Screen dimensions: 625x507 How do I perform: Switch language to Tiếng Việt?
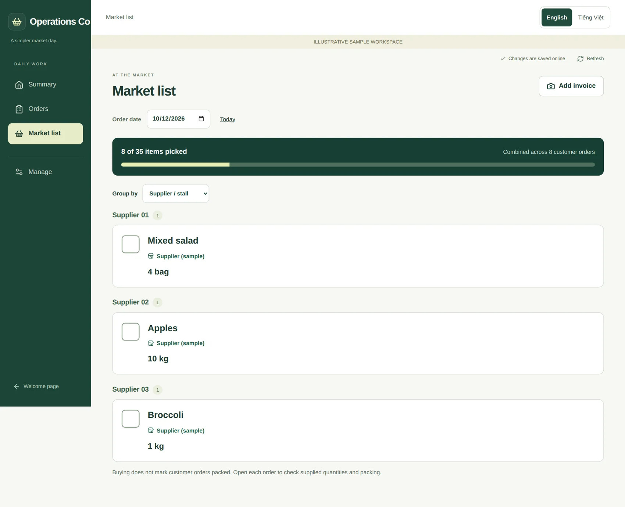pos(590,17)
